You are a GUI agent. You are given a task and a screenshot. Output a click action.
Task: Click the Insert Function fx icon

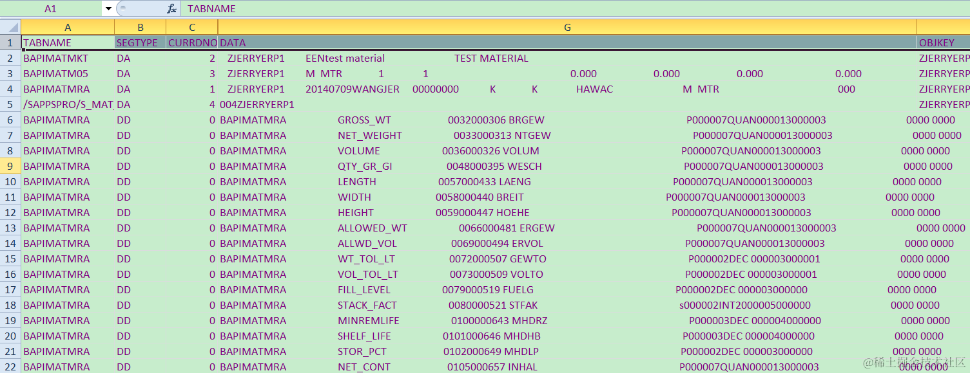click(x=171, y=9)
